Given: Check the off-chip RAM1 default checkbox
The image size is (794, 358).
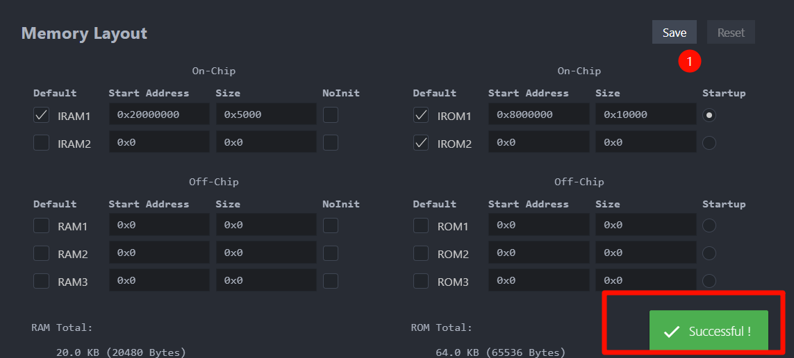Looking at the screenshot, I should [x=42, y=225].
